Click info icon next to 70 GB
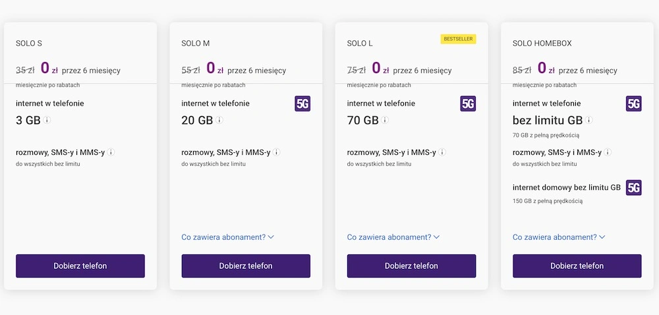The width and height of the screenshot is (659, 315). [385, 120]
